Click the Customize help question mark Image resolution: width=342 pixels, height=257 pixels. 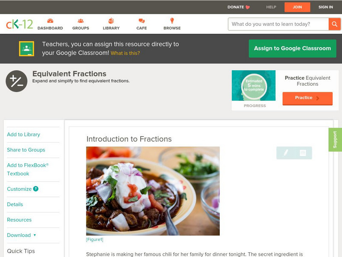[36, 189]
